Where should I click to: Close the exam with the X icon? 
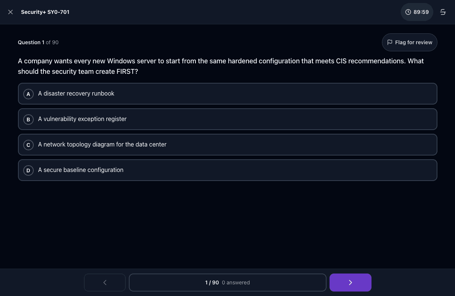(x=10, y=12)
